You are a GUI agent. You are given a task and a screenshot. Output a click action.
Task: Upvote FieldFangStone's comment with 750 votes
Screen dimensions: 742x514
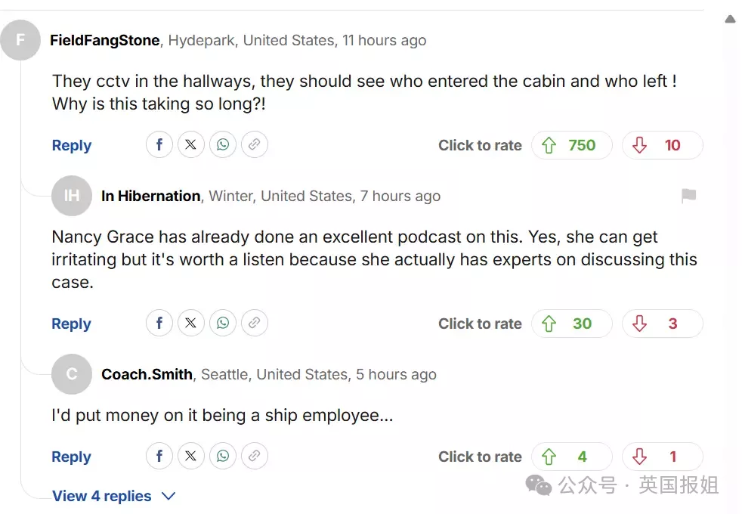[x=571, y=145]
